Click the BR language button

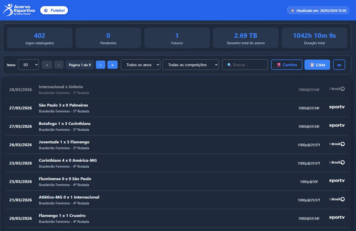(x=339, y=65)
